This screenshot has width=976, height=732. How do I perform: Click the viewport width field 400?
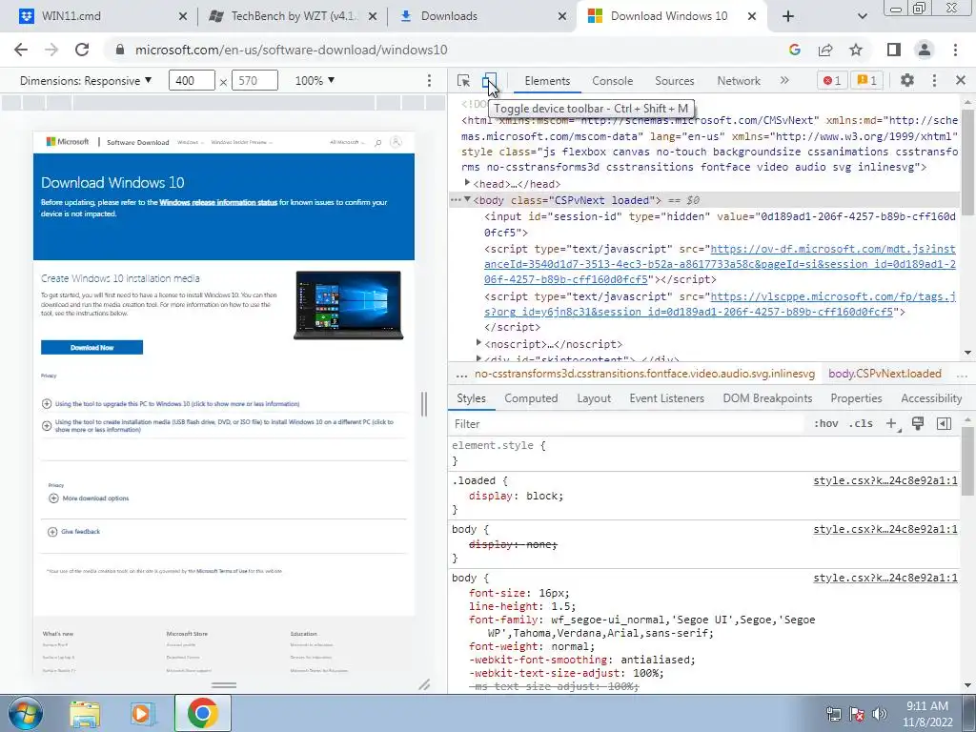tap(192, 80)
